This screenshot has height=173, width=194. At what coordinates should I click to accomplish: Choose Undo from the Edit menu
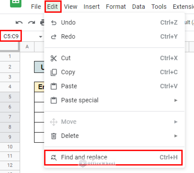(114, 23)
